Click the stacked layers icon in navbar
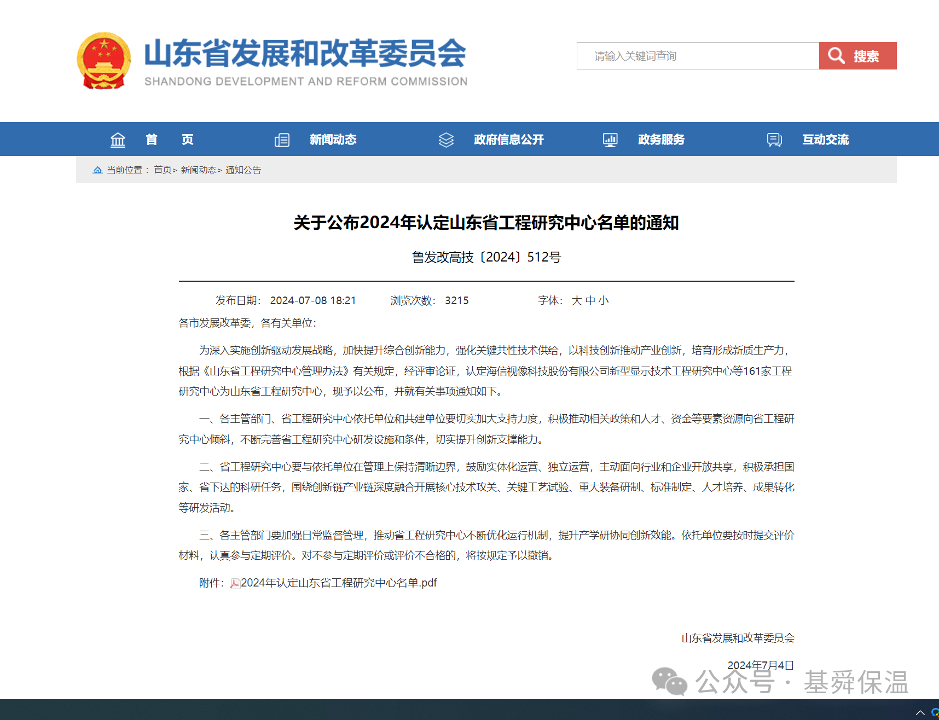This screenshot has width=939, height=720. pyautogui.click(x=446, y=140)
